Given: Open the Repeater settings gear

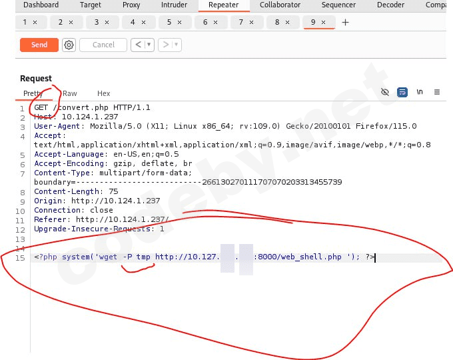Looking at the screenshot, I should coord(69,45).
